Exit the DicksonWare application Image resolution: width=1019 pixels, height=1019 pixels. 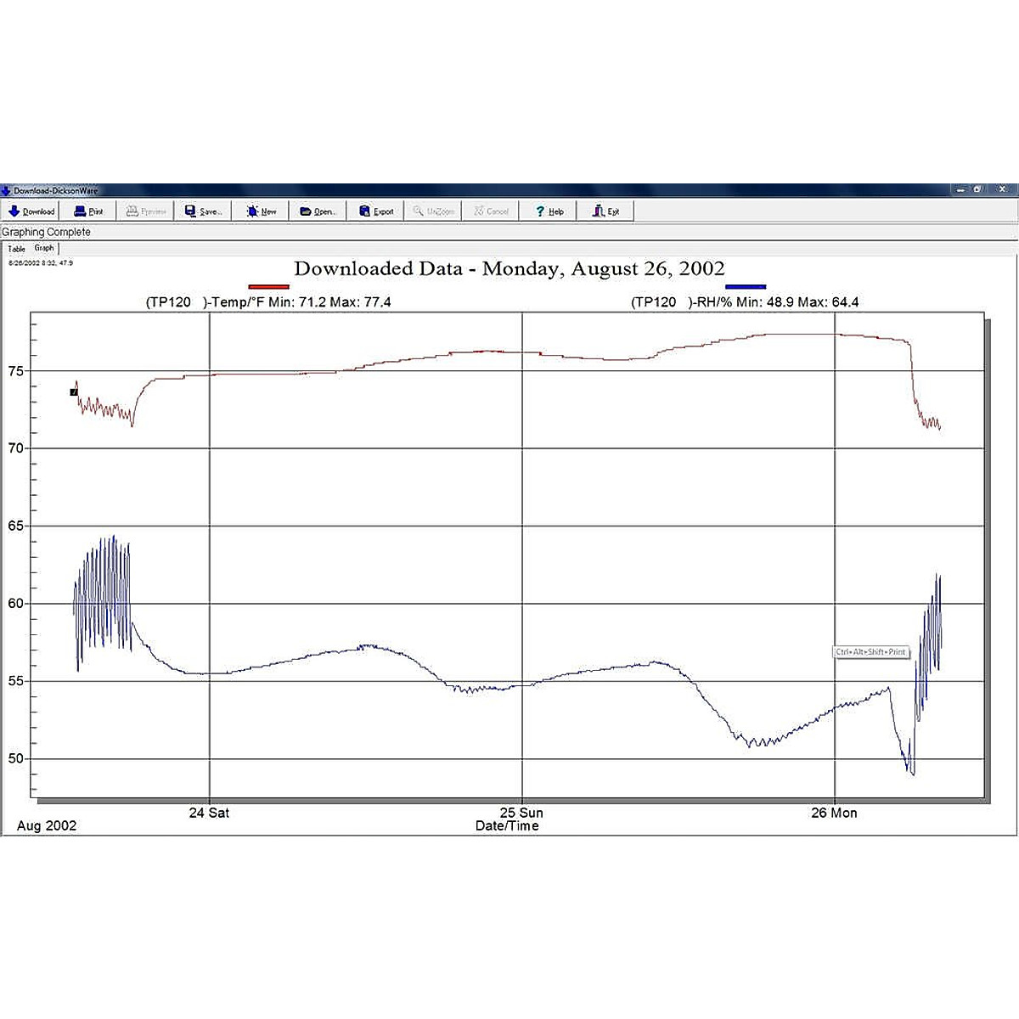click(x=606, y=211)
